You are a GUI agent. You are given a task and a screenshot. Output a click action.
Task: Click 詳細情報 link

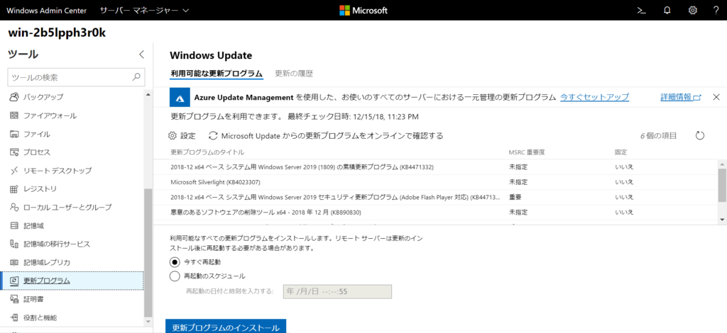(681, 97)
